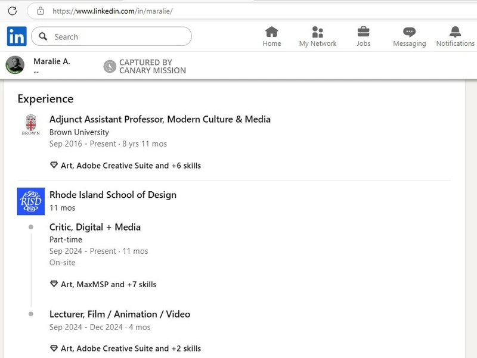This screenshot has width=477, height=358.
Task: Click skills diamond icon beside Art, MaxMSP
Action: 54,284
